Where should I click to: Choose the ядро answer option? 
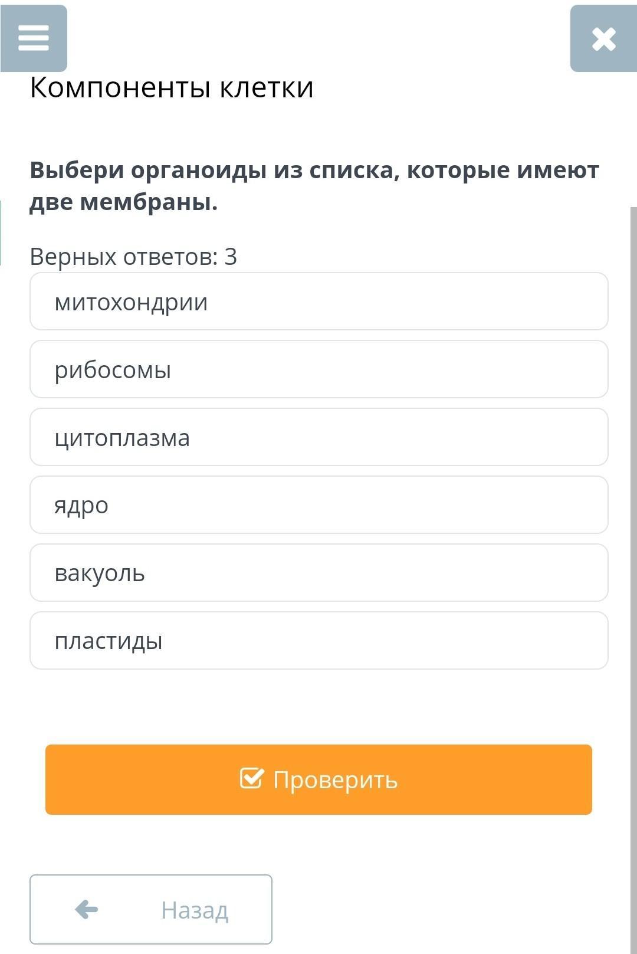pyautogui.click(x=318, y=505)
